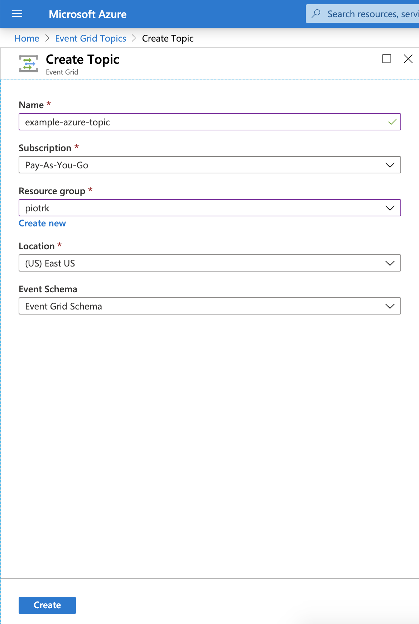Maximize the Create Topic blade
This screenshot has height=624, width=419.
(387, 59)
